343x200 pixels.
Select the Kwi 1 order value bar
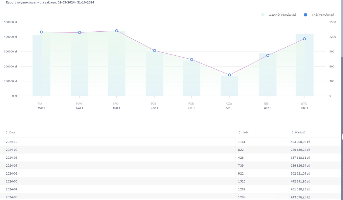[79, 67]
